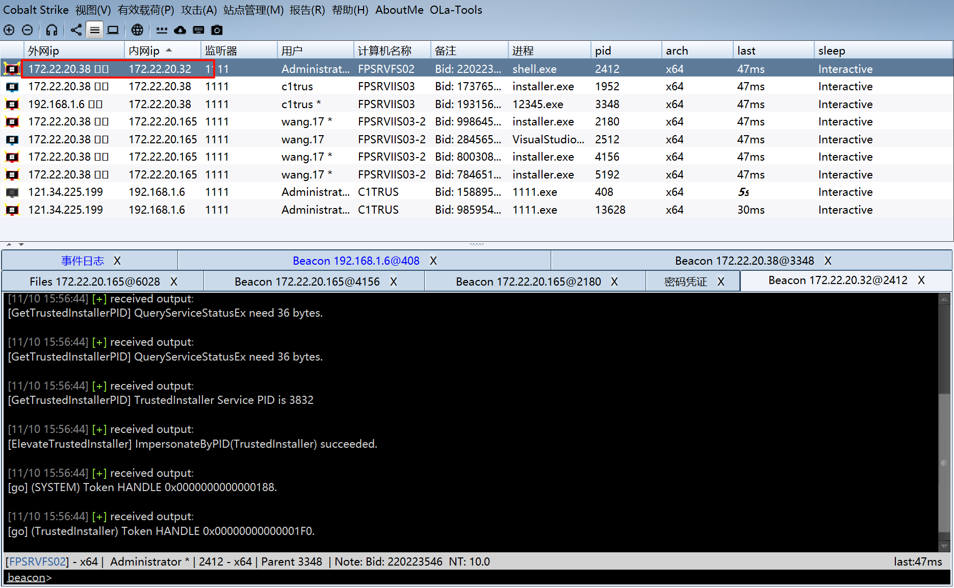Open the 报告(R) menu
Viewport: 954px width, 588px height.
tap(306, 10)
